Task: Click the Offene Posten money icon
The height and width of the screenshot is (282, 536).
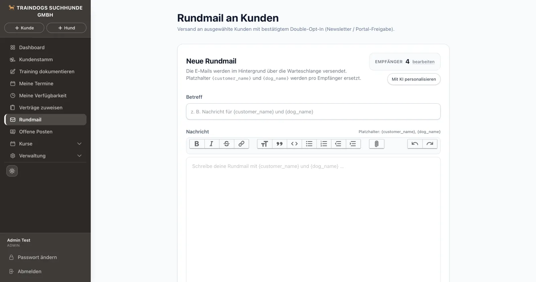Action: coord(13,132)
